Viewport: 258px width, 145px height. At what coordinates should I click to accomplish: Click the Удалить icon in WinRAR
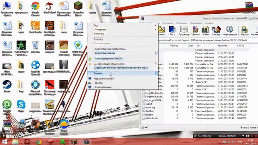point(196,31)
